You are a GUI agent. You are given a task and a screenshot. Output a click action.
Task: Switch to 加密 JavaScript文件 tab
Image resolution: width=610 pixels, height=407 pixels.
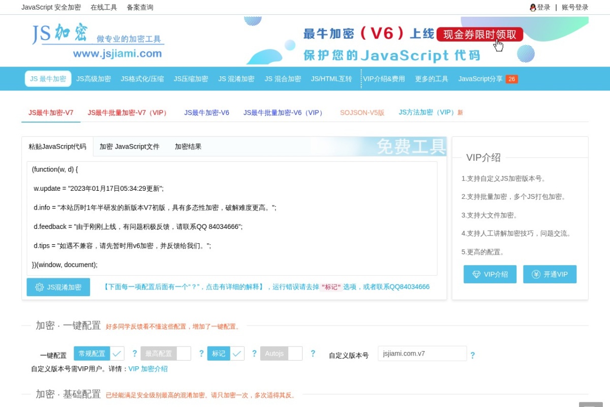click(130, 147)
